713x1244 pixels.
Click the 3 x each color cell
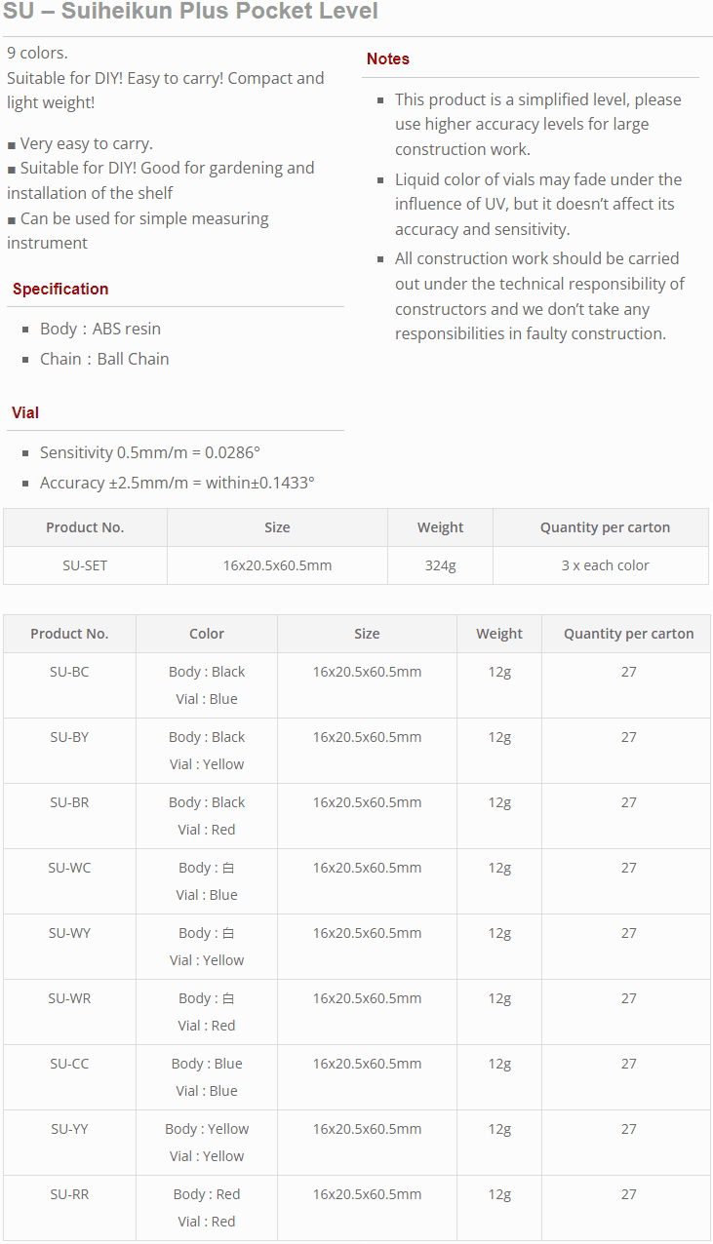tap(606, 565)
